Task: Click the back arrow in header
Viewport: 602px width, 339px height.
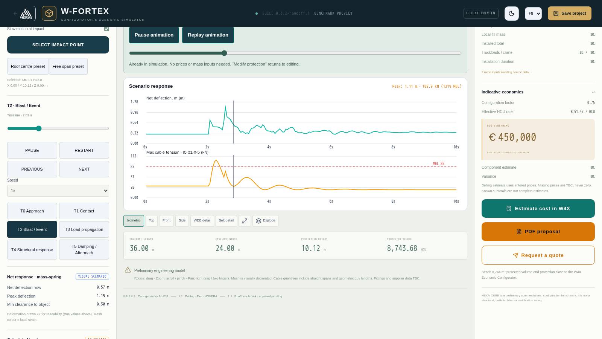Action: (15, 14)
